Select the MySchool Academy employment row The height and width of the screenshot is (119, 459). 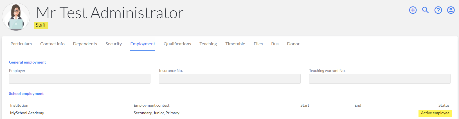pyautogui.click(x=230, y=113)
